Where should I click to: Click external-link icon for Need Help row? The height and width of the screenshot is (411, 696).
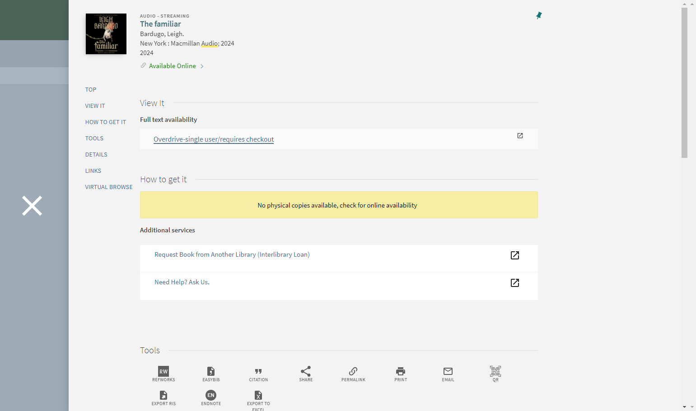coord(515,283)
